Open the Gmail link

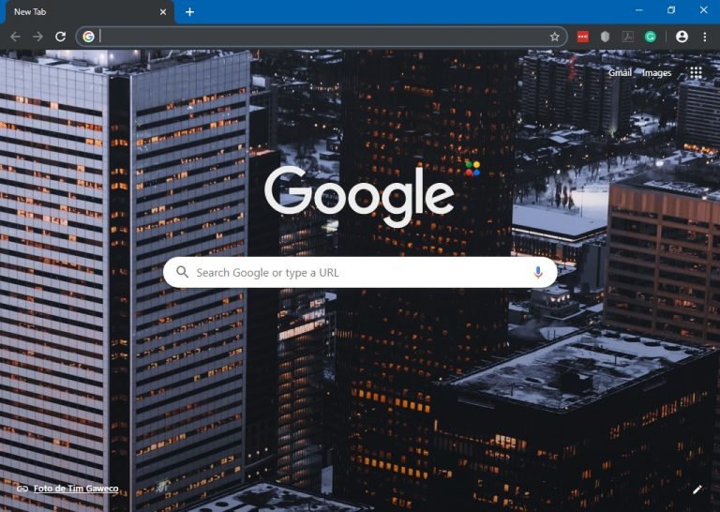coord(620,72)
